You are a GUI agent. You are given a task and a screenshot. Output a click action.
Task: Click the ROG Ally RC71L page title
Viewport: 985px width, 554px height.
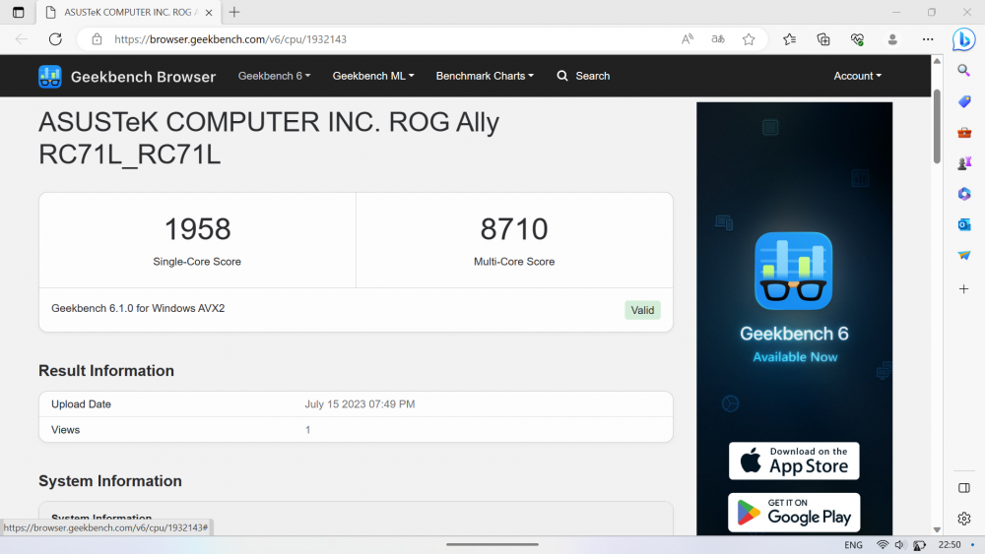coord(269,138)
